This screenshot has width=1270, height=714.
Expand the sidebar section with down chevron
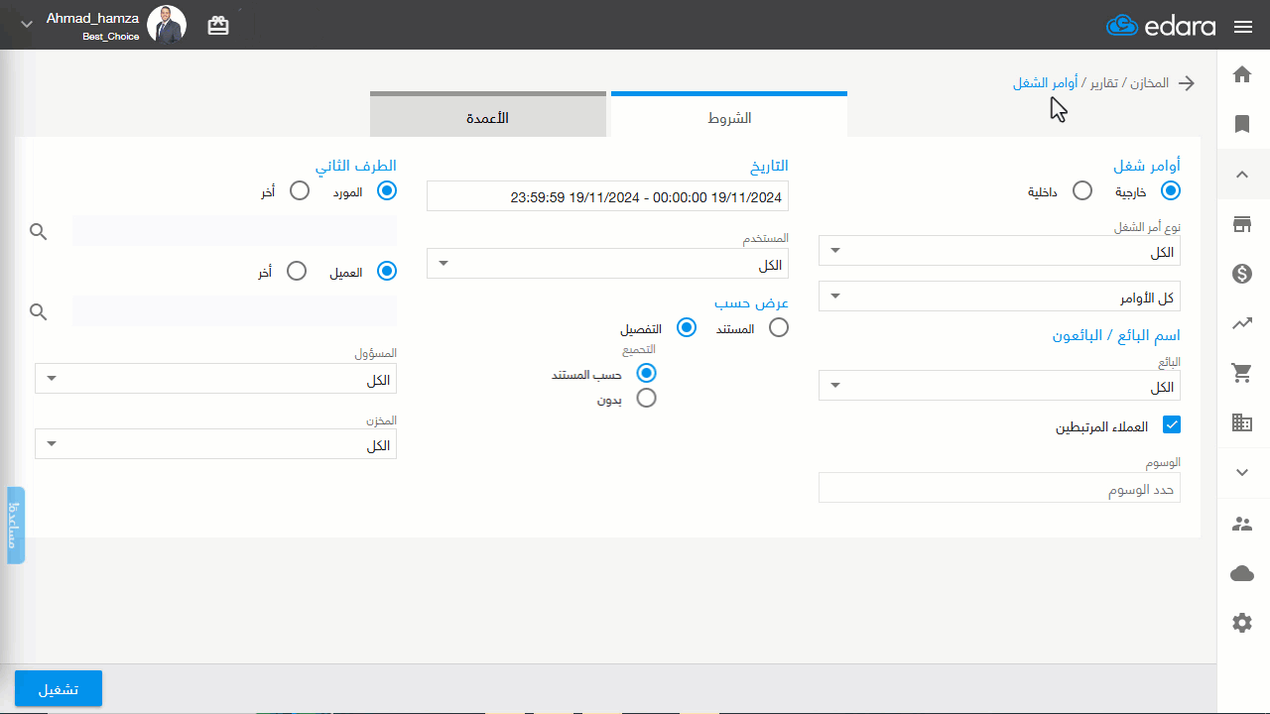tap(1241, 473)
